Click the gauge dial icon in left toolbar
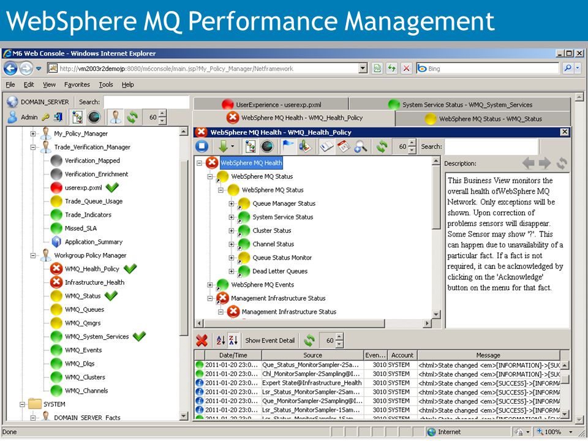 (x=94, y=118)
